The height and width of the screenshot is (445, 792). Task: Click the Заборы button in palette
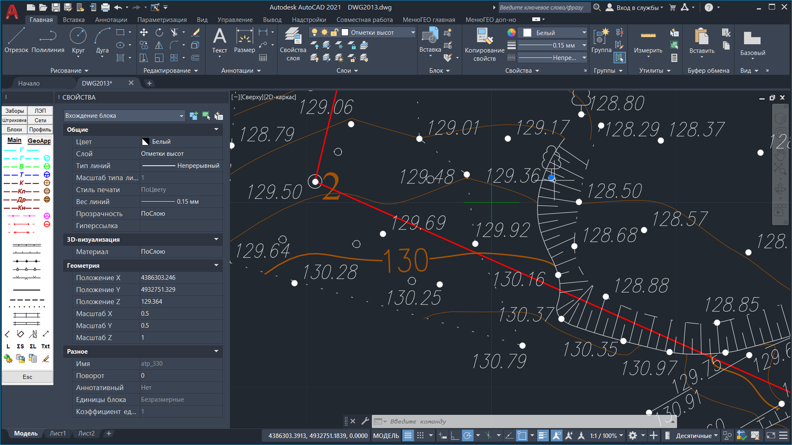pos(15,111)
